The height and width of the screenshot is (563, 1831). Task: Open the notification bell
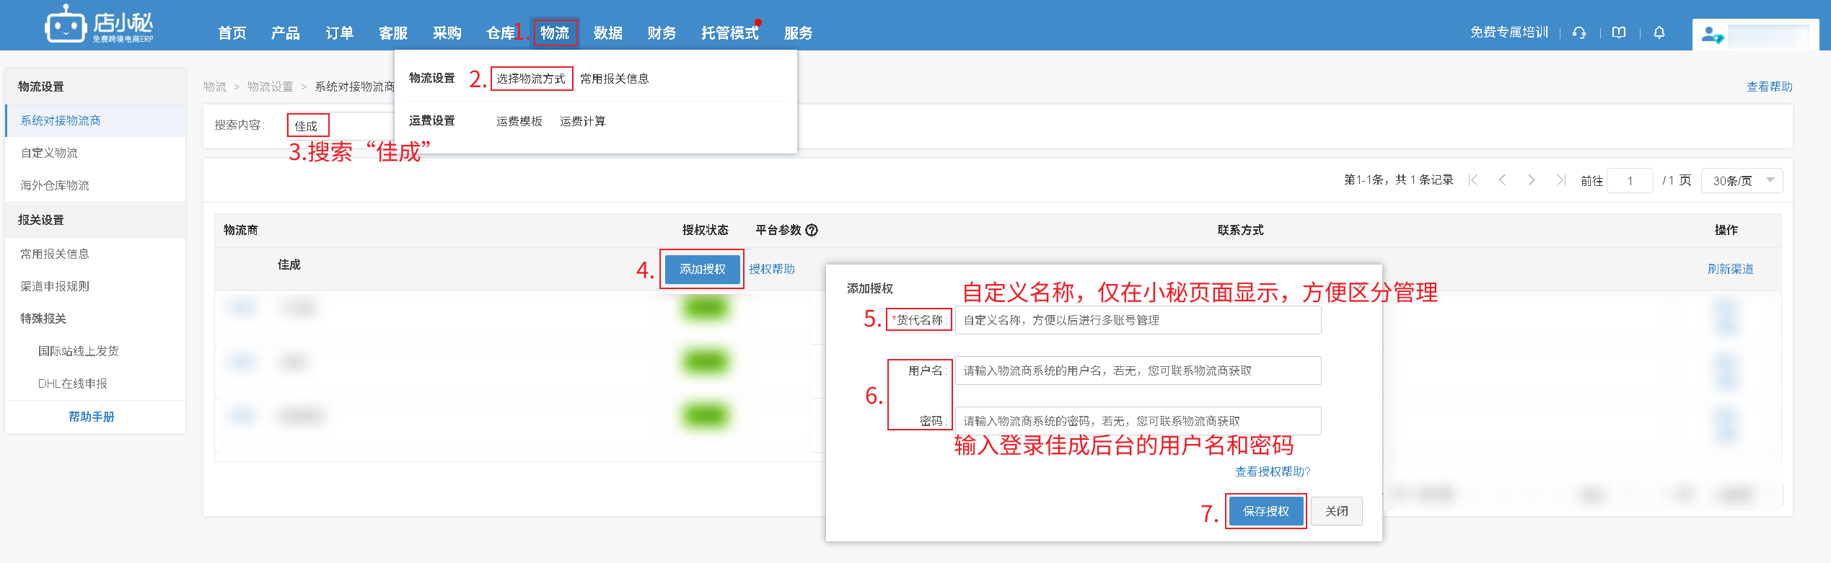(1659, 32)
